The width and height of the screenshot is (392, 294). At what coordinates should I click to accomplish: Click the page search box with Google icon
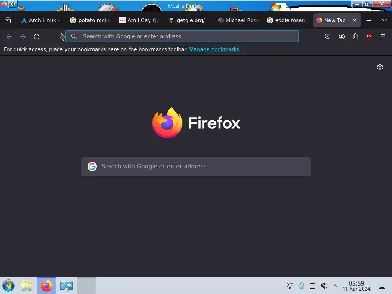(196, 167)
